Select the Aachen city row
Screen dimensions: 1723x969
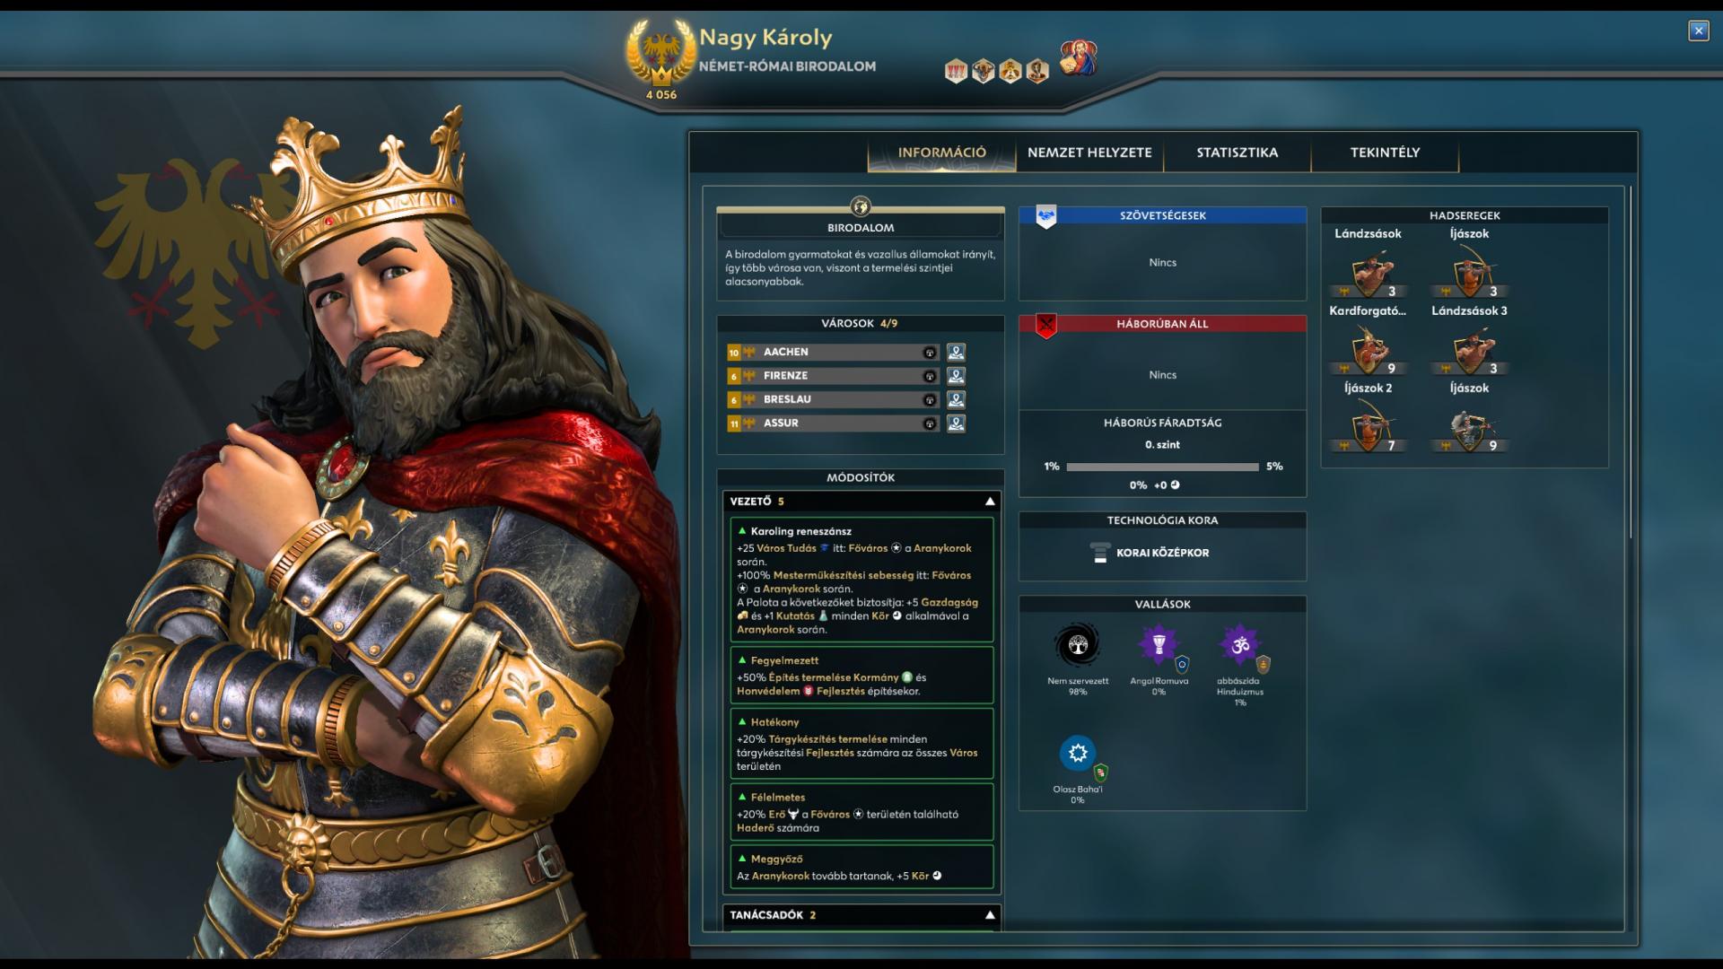[833, 353]
